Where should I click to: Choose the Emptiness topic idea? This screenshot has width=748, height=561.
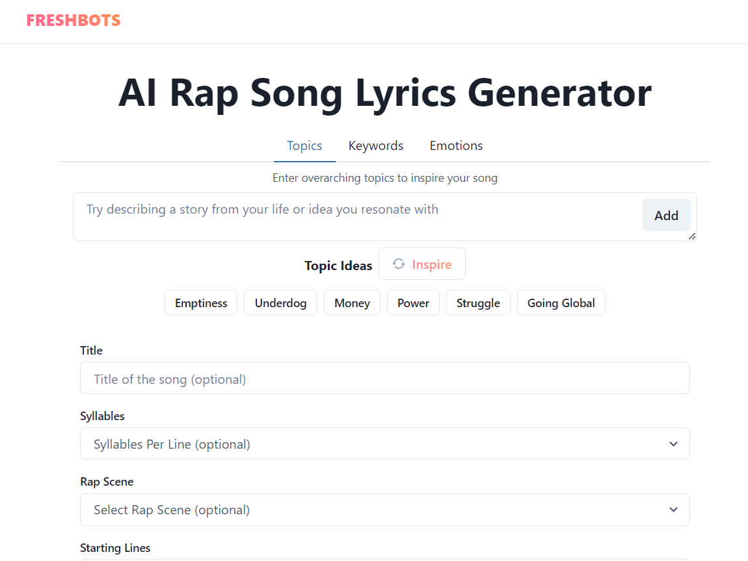coord(201,303)
